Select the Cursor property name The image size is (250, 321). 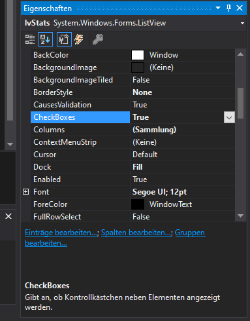coord(44,155)
